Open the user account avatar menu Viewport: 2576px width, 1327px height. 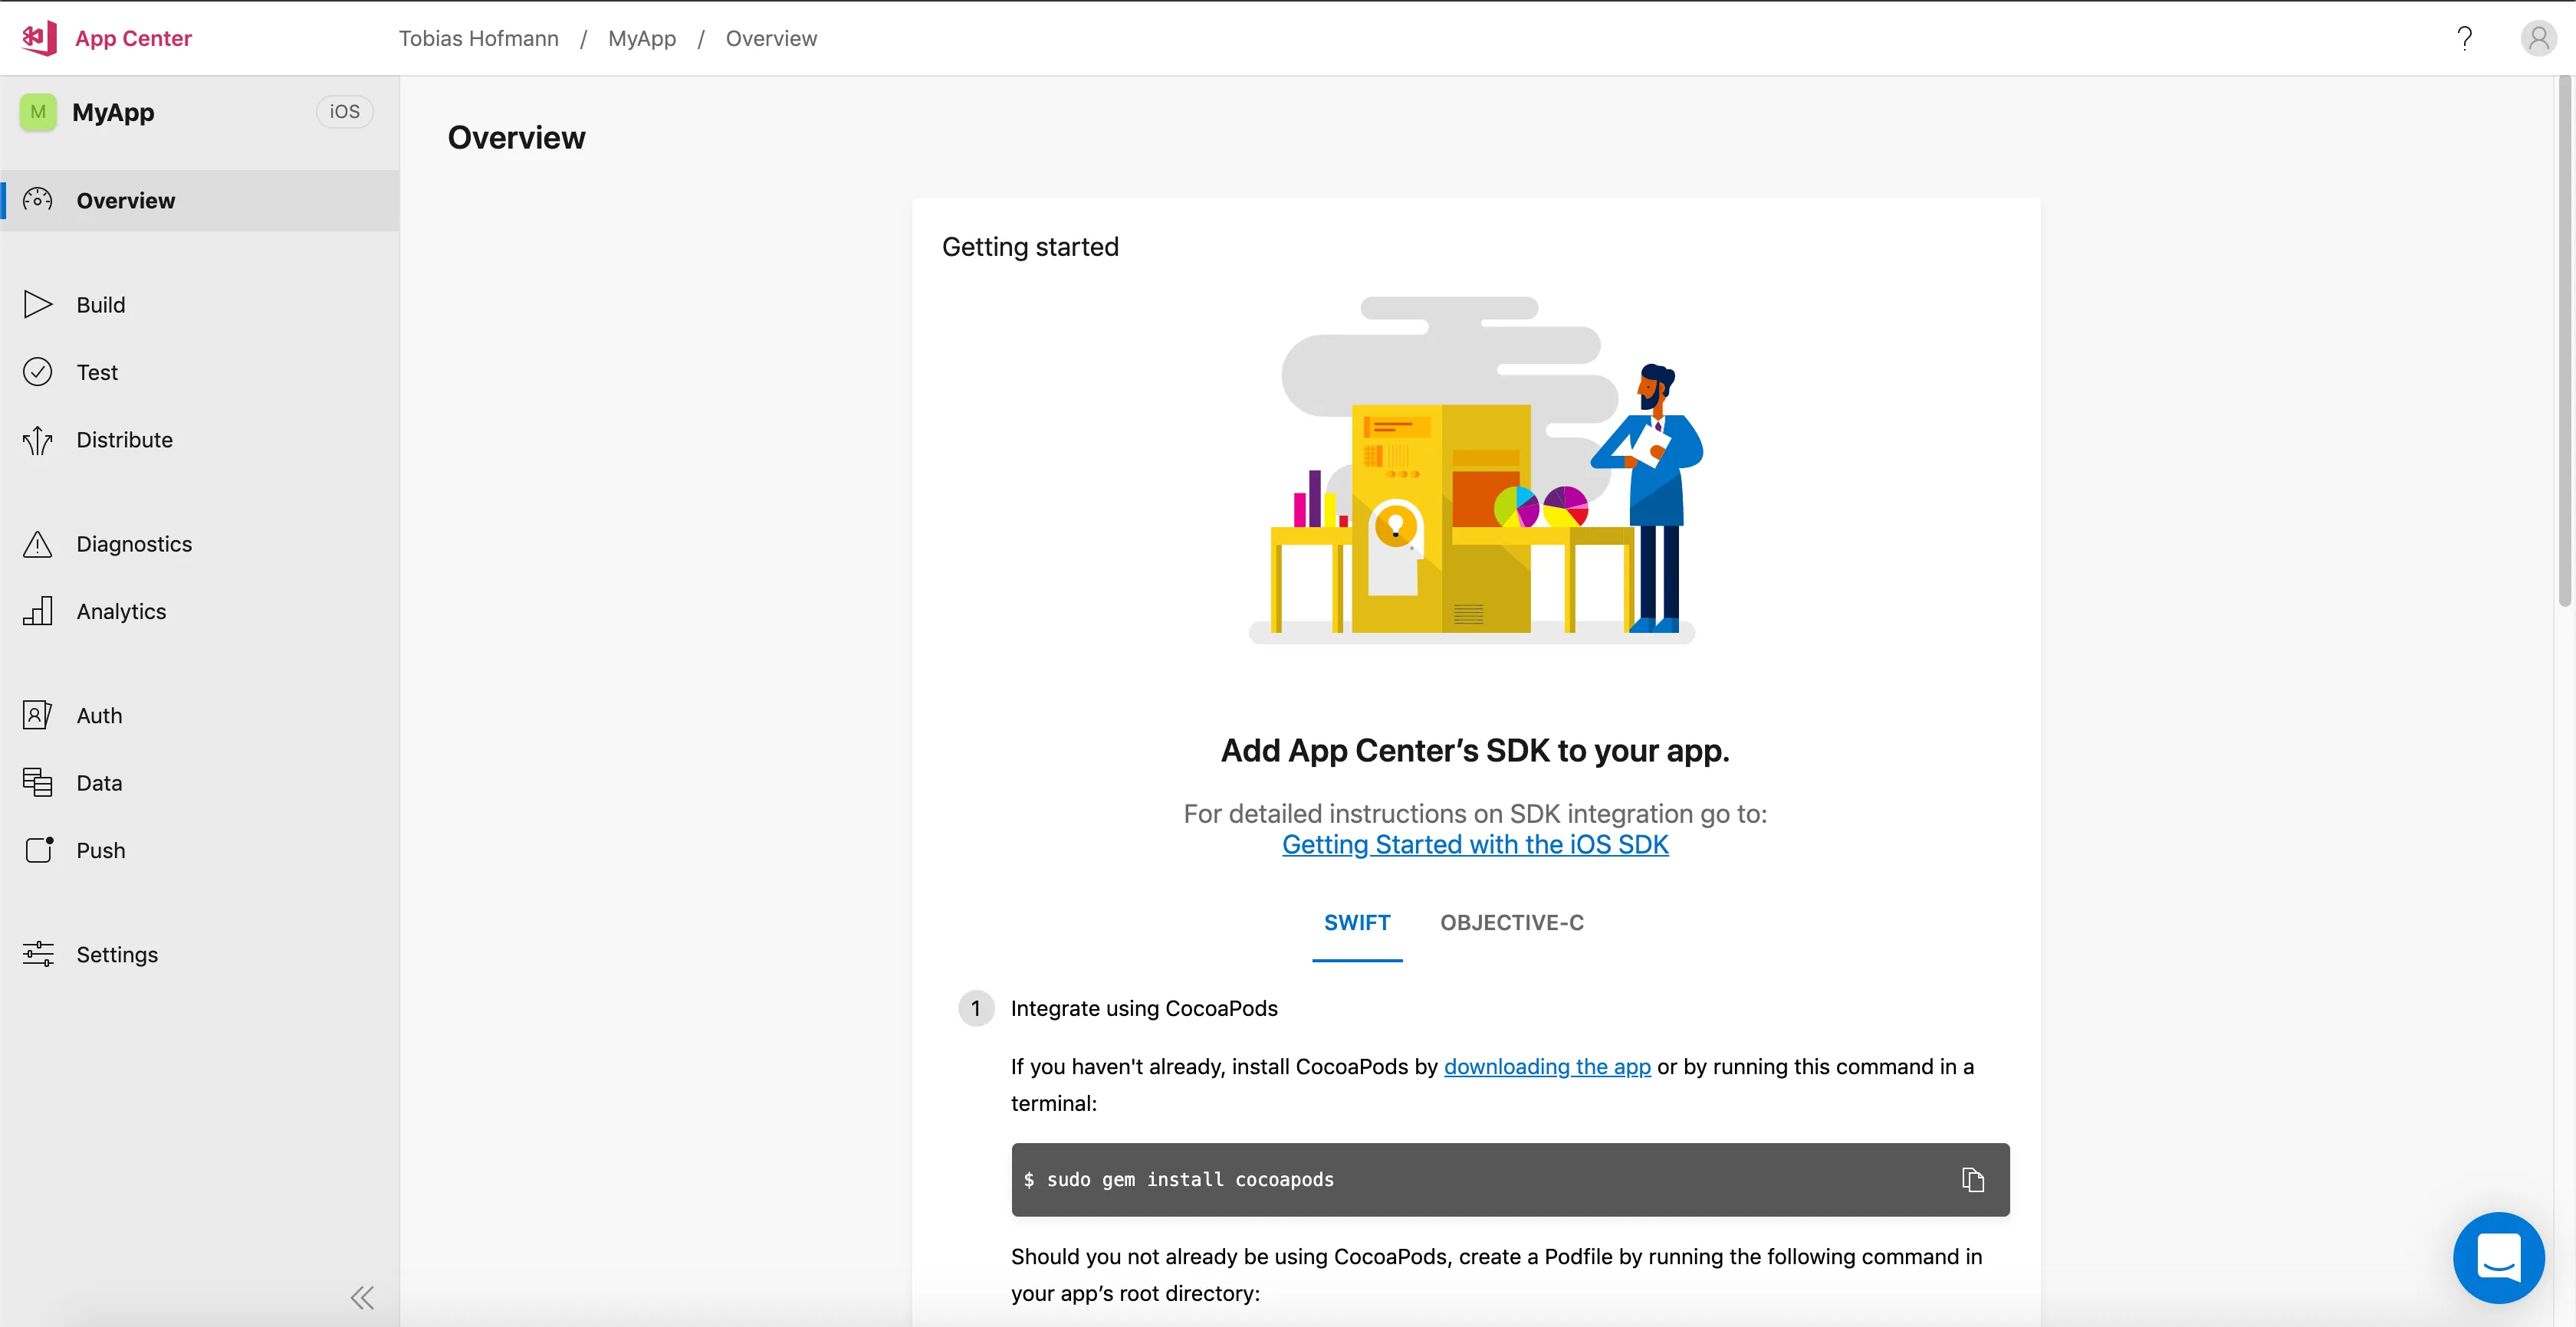2538,38
